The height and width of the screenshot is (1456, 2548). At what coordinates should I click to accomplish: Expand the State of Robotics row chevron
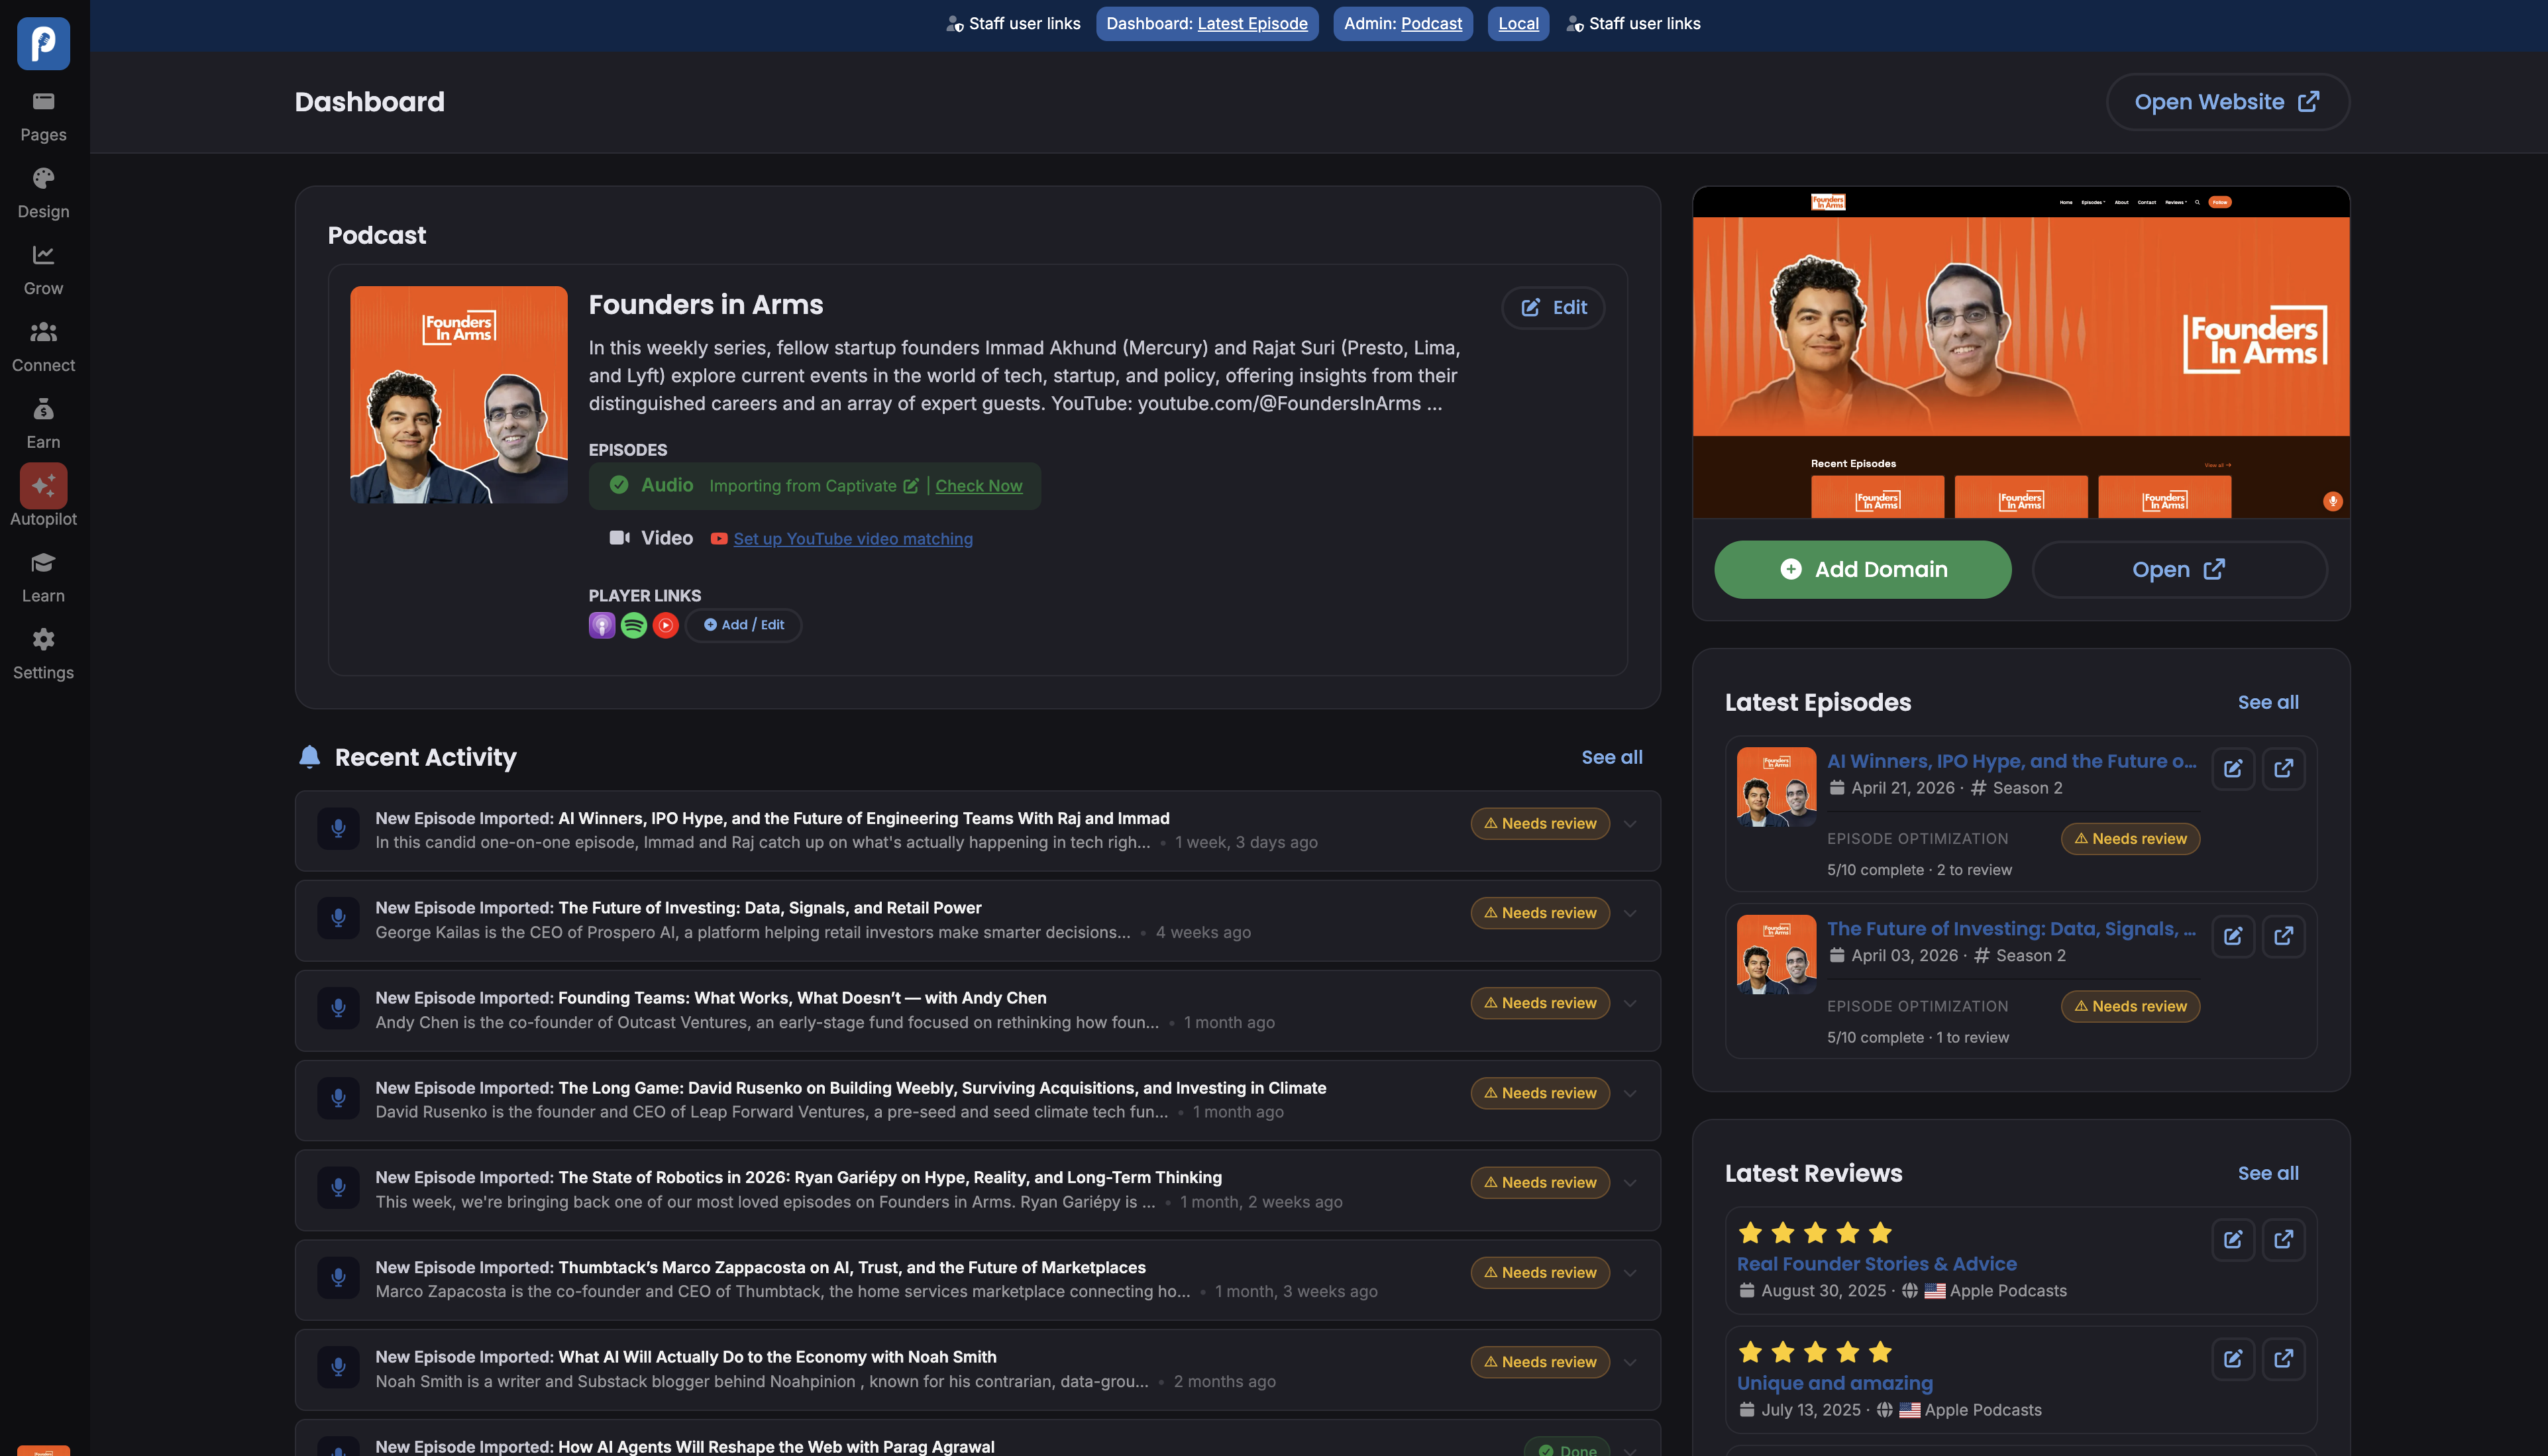pyautogui.click(x=1630, y=1183)
